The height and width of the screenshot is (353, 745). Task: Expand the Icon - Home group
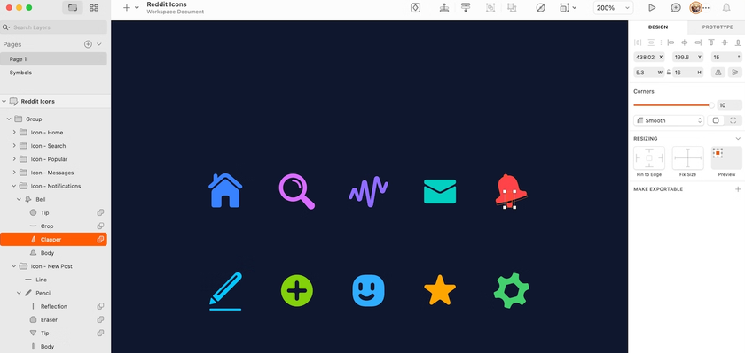[x=14, y=133]
